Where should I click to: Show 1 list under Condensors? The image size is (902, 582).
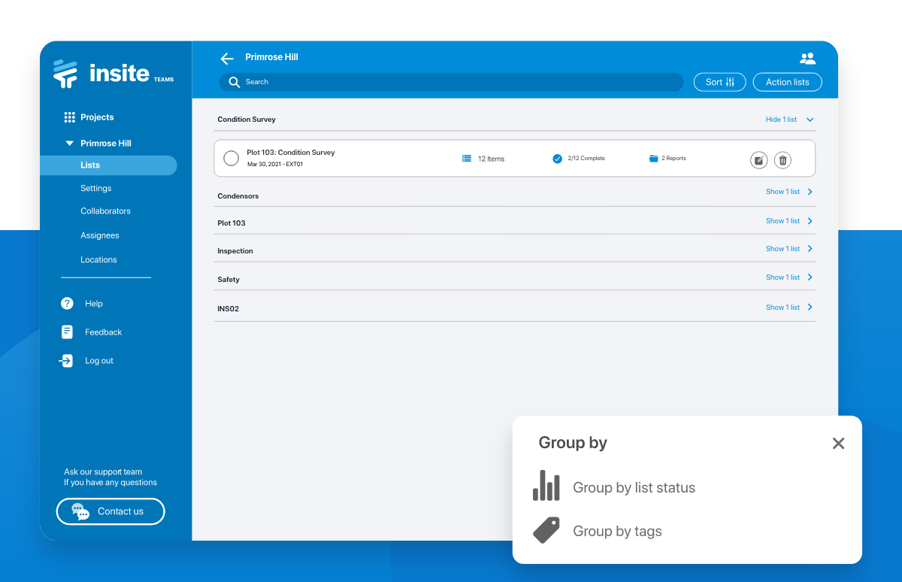click(790, 192)
